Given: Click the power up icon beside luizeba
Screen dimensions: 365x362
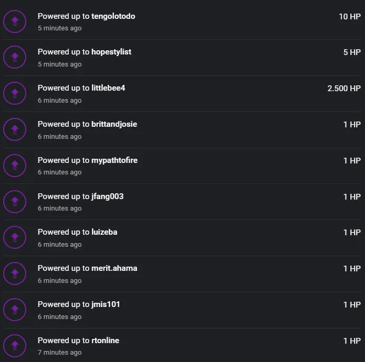Looking at the screenshot, I should tap(15, 238).
